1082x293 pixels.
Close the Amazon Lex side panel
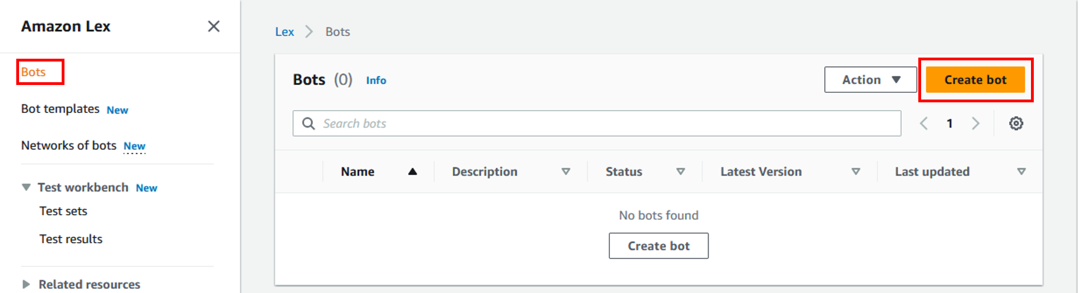(x=214, y=26)
